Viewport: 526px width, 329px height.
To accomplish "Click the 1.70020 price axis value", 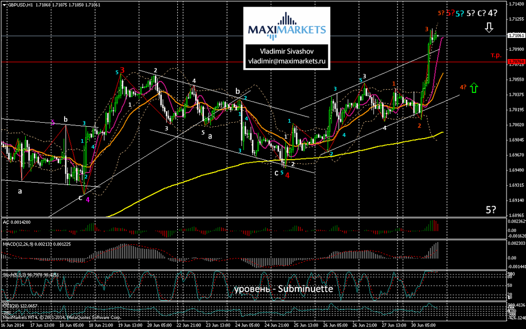I will pyautogui.click(x=516, y=125).
